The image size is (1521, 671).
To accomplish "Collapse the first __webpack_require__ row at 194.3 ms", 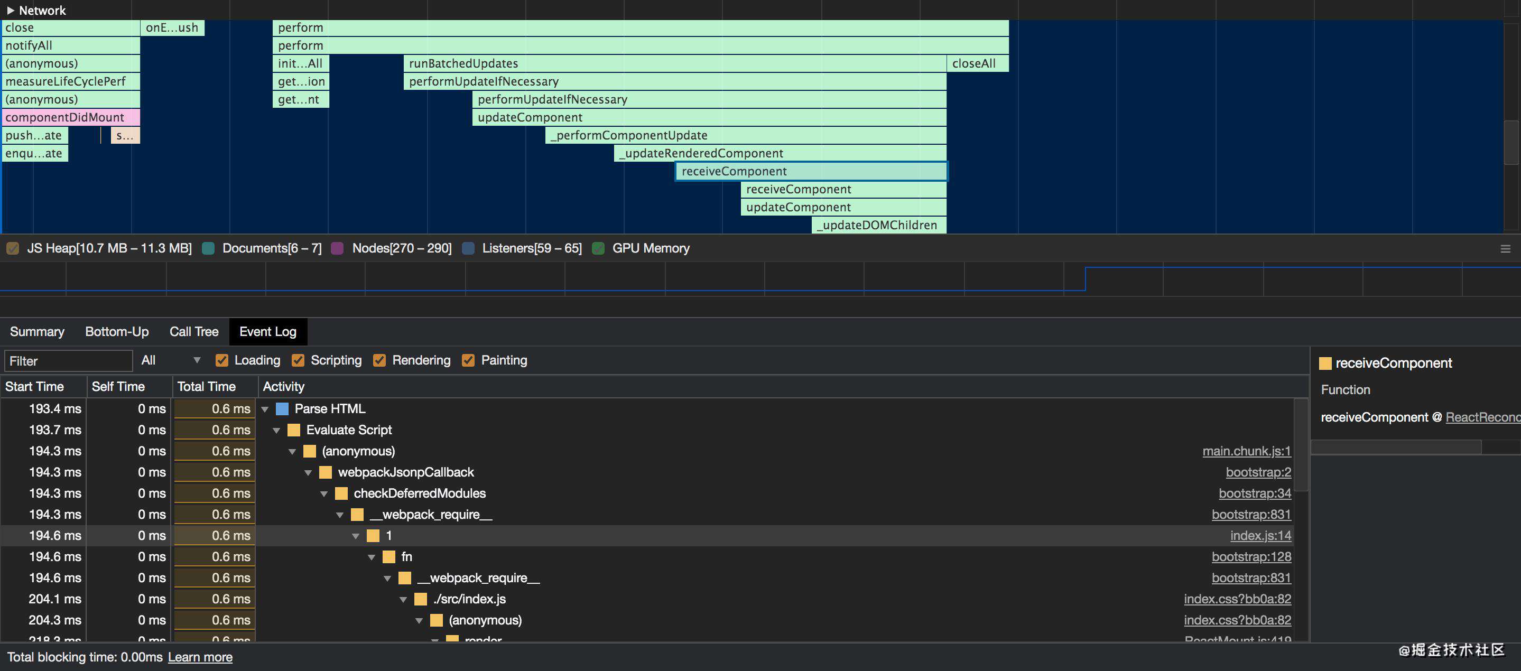I will [x=340, y=515].
